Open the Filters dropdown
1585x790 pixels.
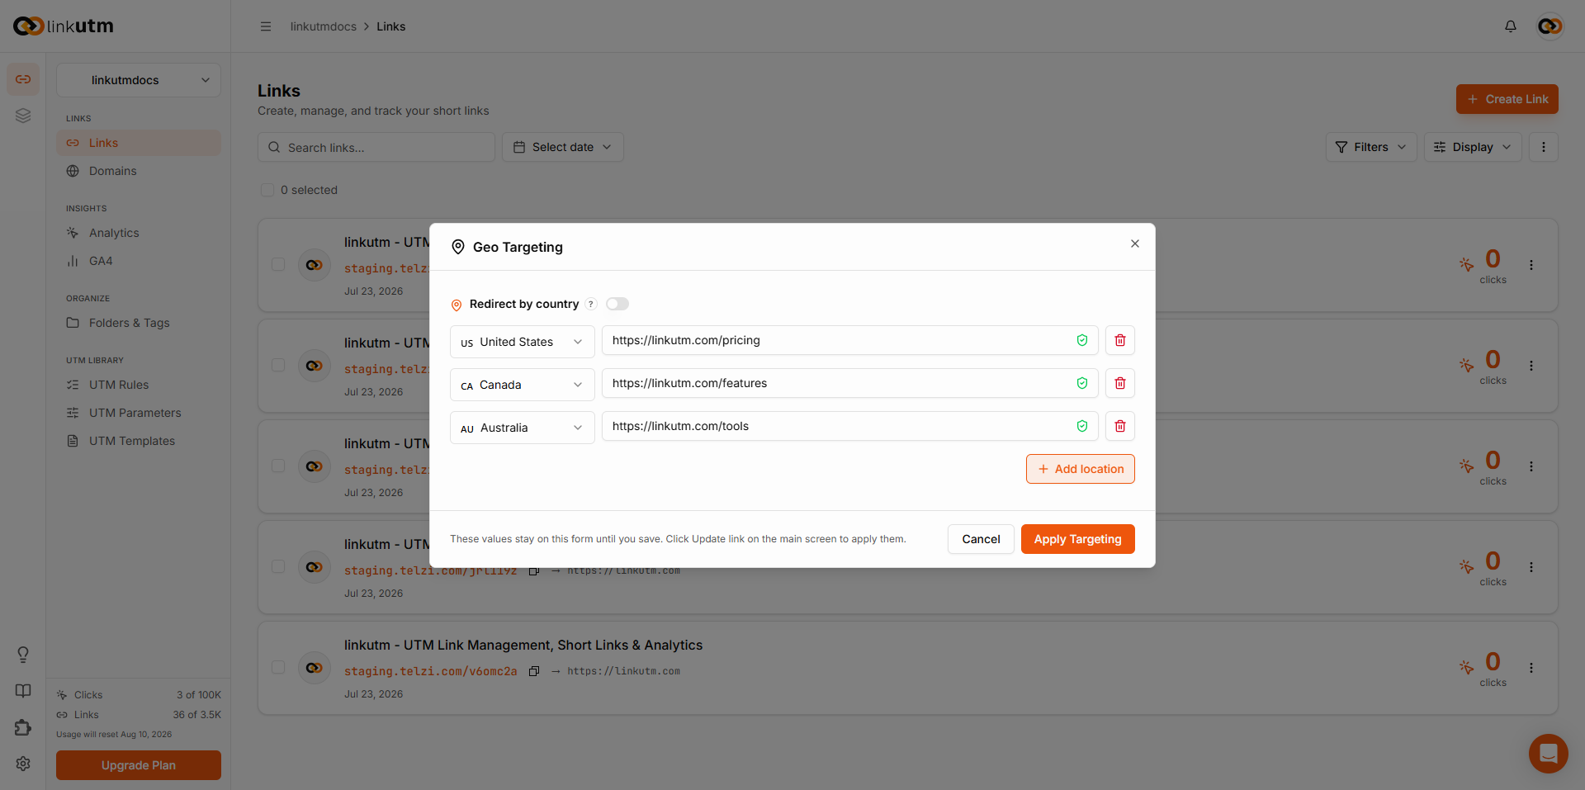[1371, 147]
